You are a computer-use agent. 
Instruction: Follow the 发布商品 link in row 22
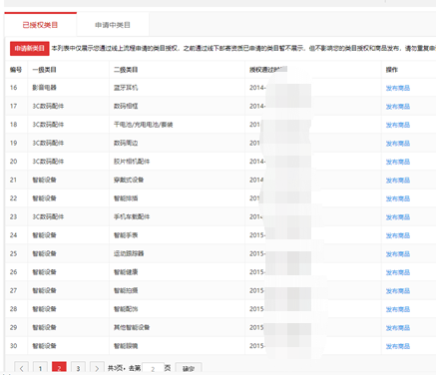pos(398,198)
